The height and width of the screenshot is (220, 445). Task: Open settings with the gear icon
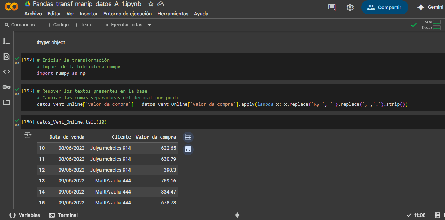click(x=350, y=7)
